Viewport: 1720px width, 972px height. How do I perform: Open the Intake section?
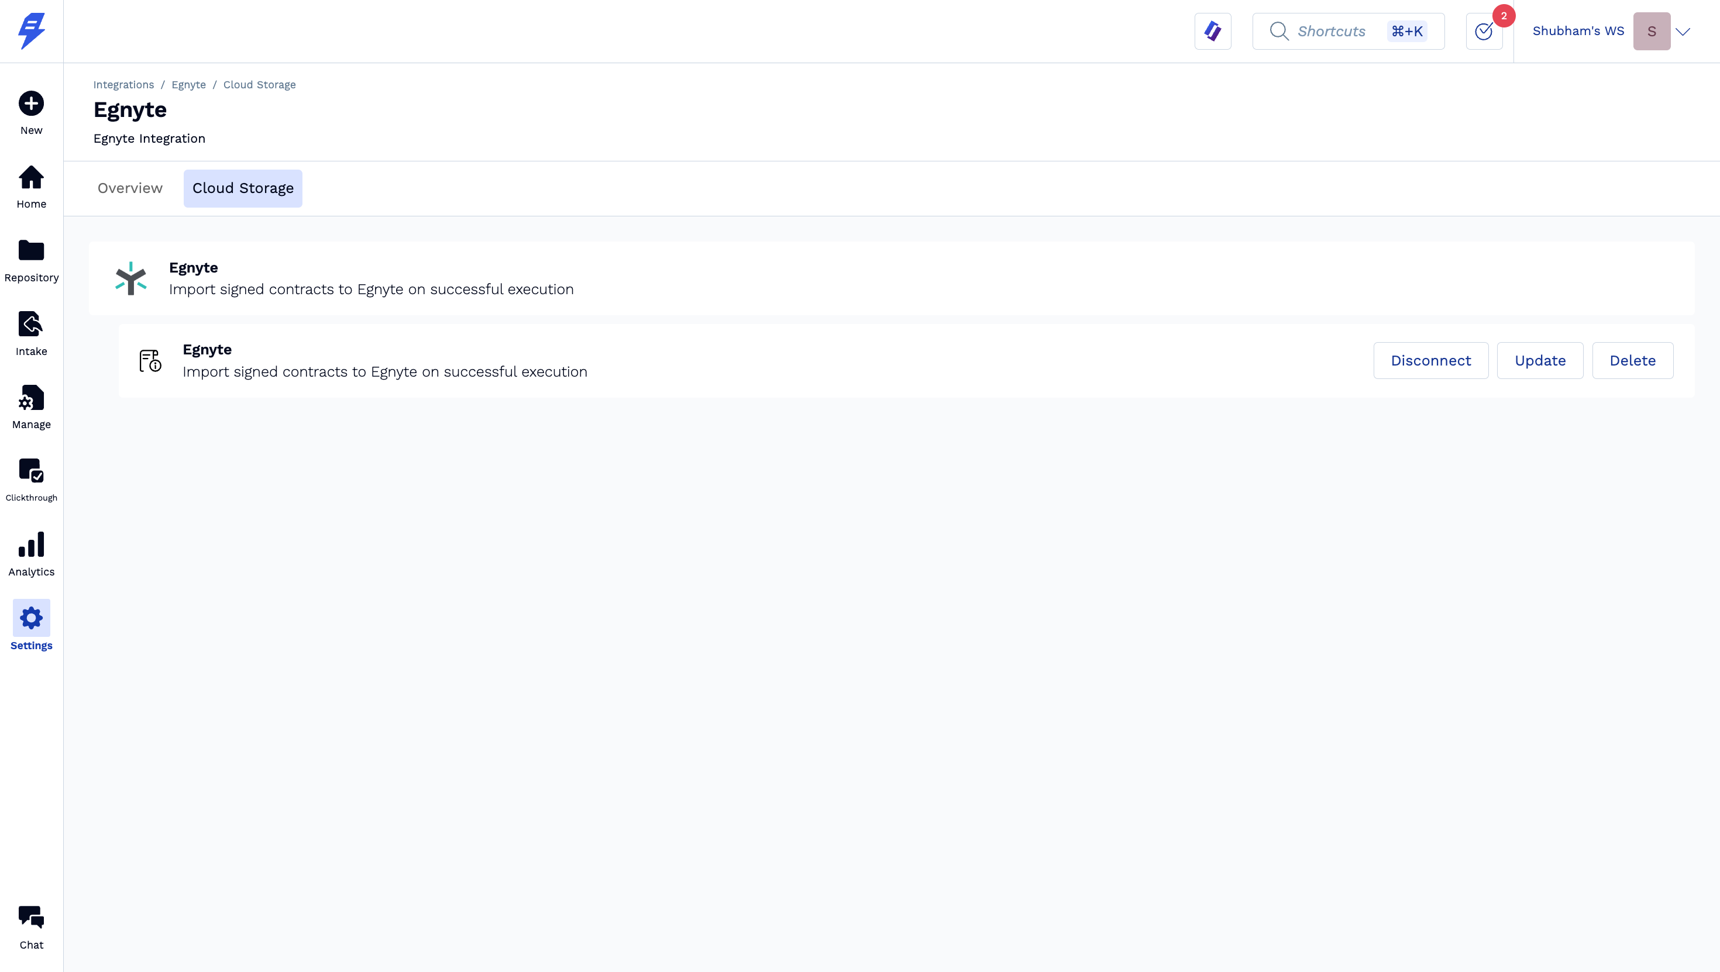[32, 325]
